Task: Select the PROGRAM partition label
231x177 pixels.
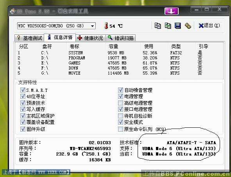Action: click(x=77, y=58)
